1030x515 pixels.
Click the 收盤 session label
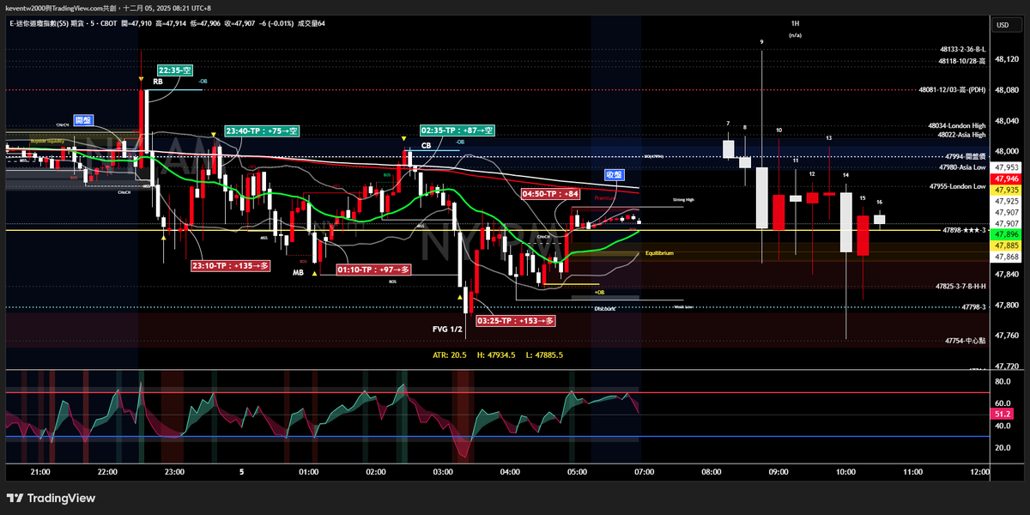[x=615, y=174]
